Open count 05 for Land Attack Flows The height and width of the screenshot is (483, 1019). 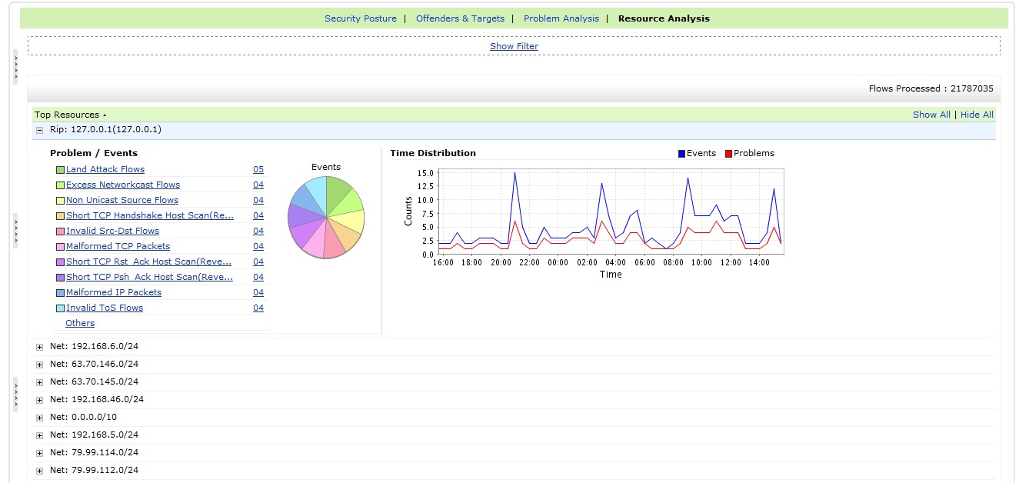[x=258, y=169]
